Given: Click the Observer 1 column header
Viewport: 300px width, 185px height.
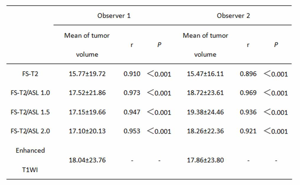Looking at the screenshot, I should tap(114, 16).
